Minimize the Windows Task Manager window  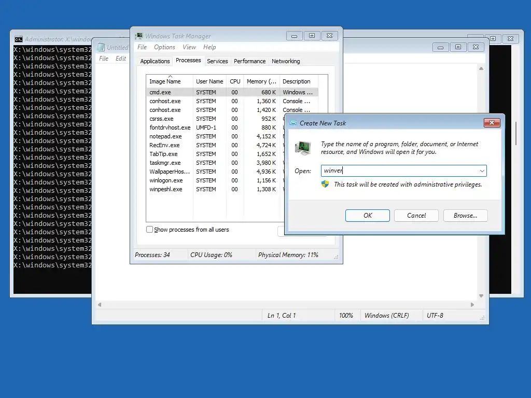295,36
